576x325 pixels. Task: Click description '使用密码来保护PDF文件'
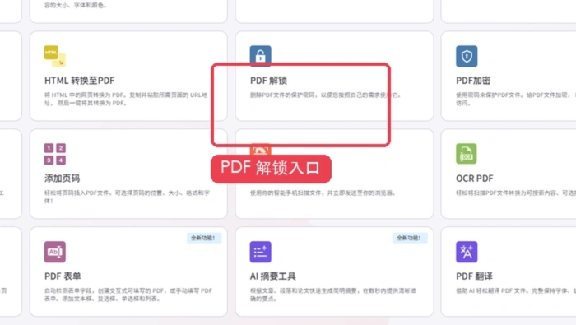pos(516,99)
